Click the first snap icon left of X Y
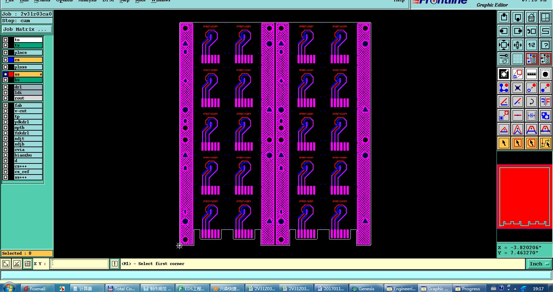The width and height of the screenshot is (553, 292). click(6, 264)
